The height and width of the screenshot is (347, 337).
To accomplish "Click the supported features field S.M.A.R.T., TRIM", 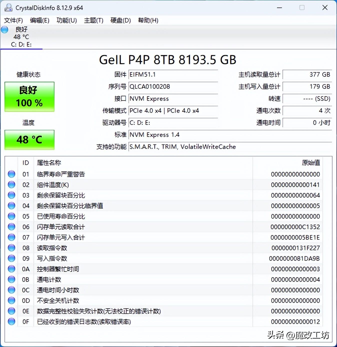I will [x=230, y=147].
